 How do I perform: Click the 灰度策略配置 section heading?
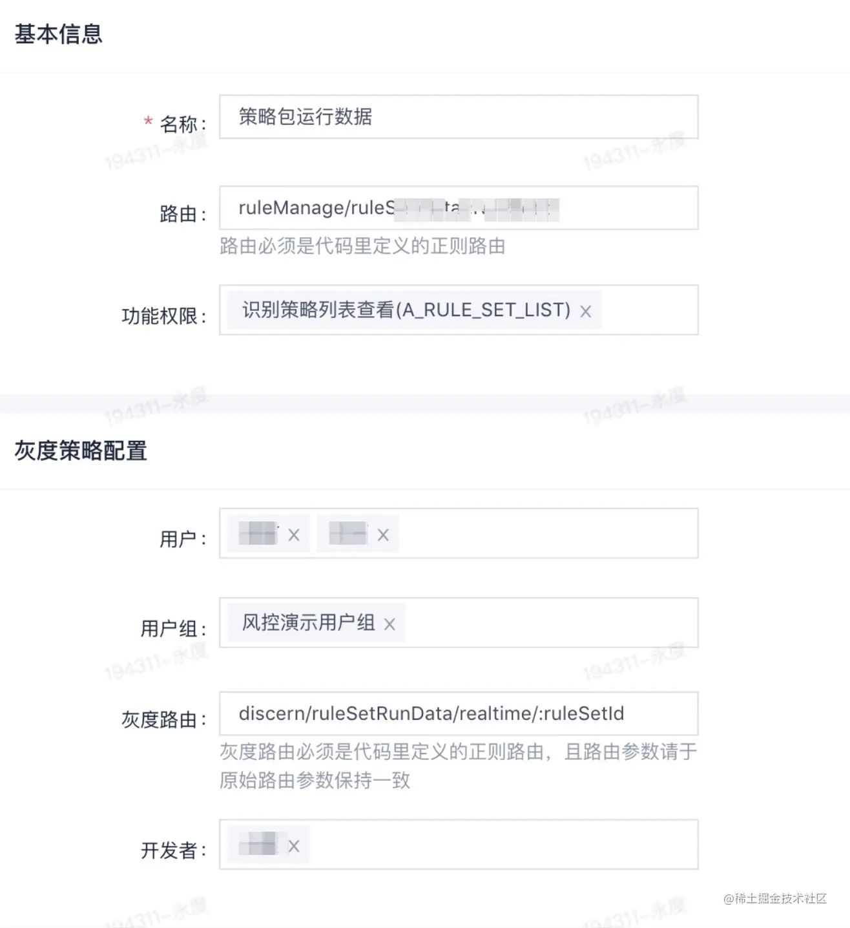click(81, 450)
